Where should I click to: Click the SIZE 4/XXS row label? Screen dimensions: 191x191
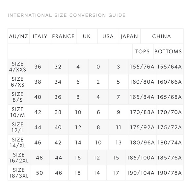pyautogui.click(x=18, y=67)
